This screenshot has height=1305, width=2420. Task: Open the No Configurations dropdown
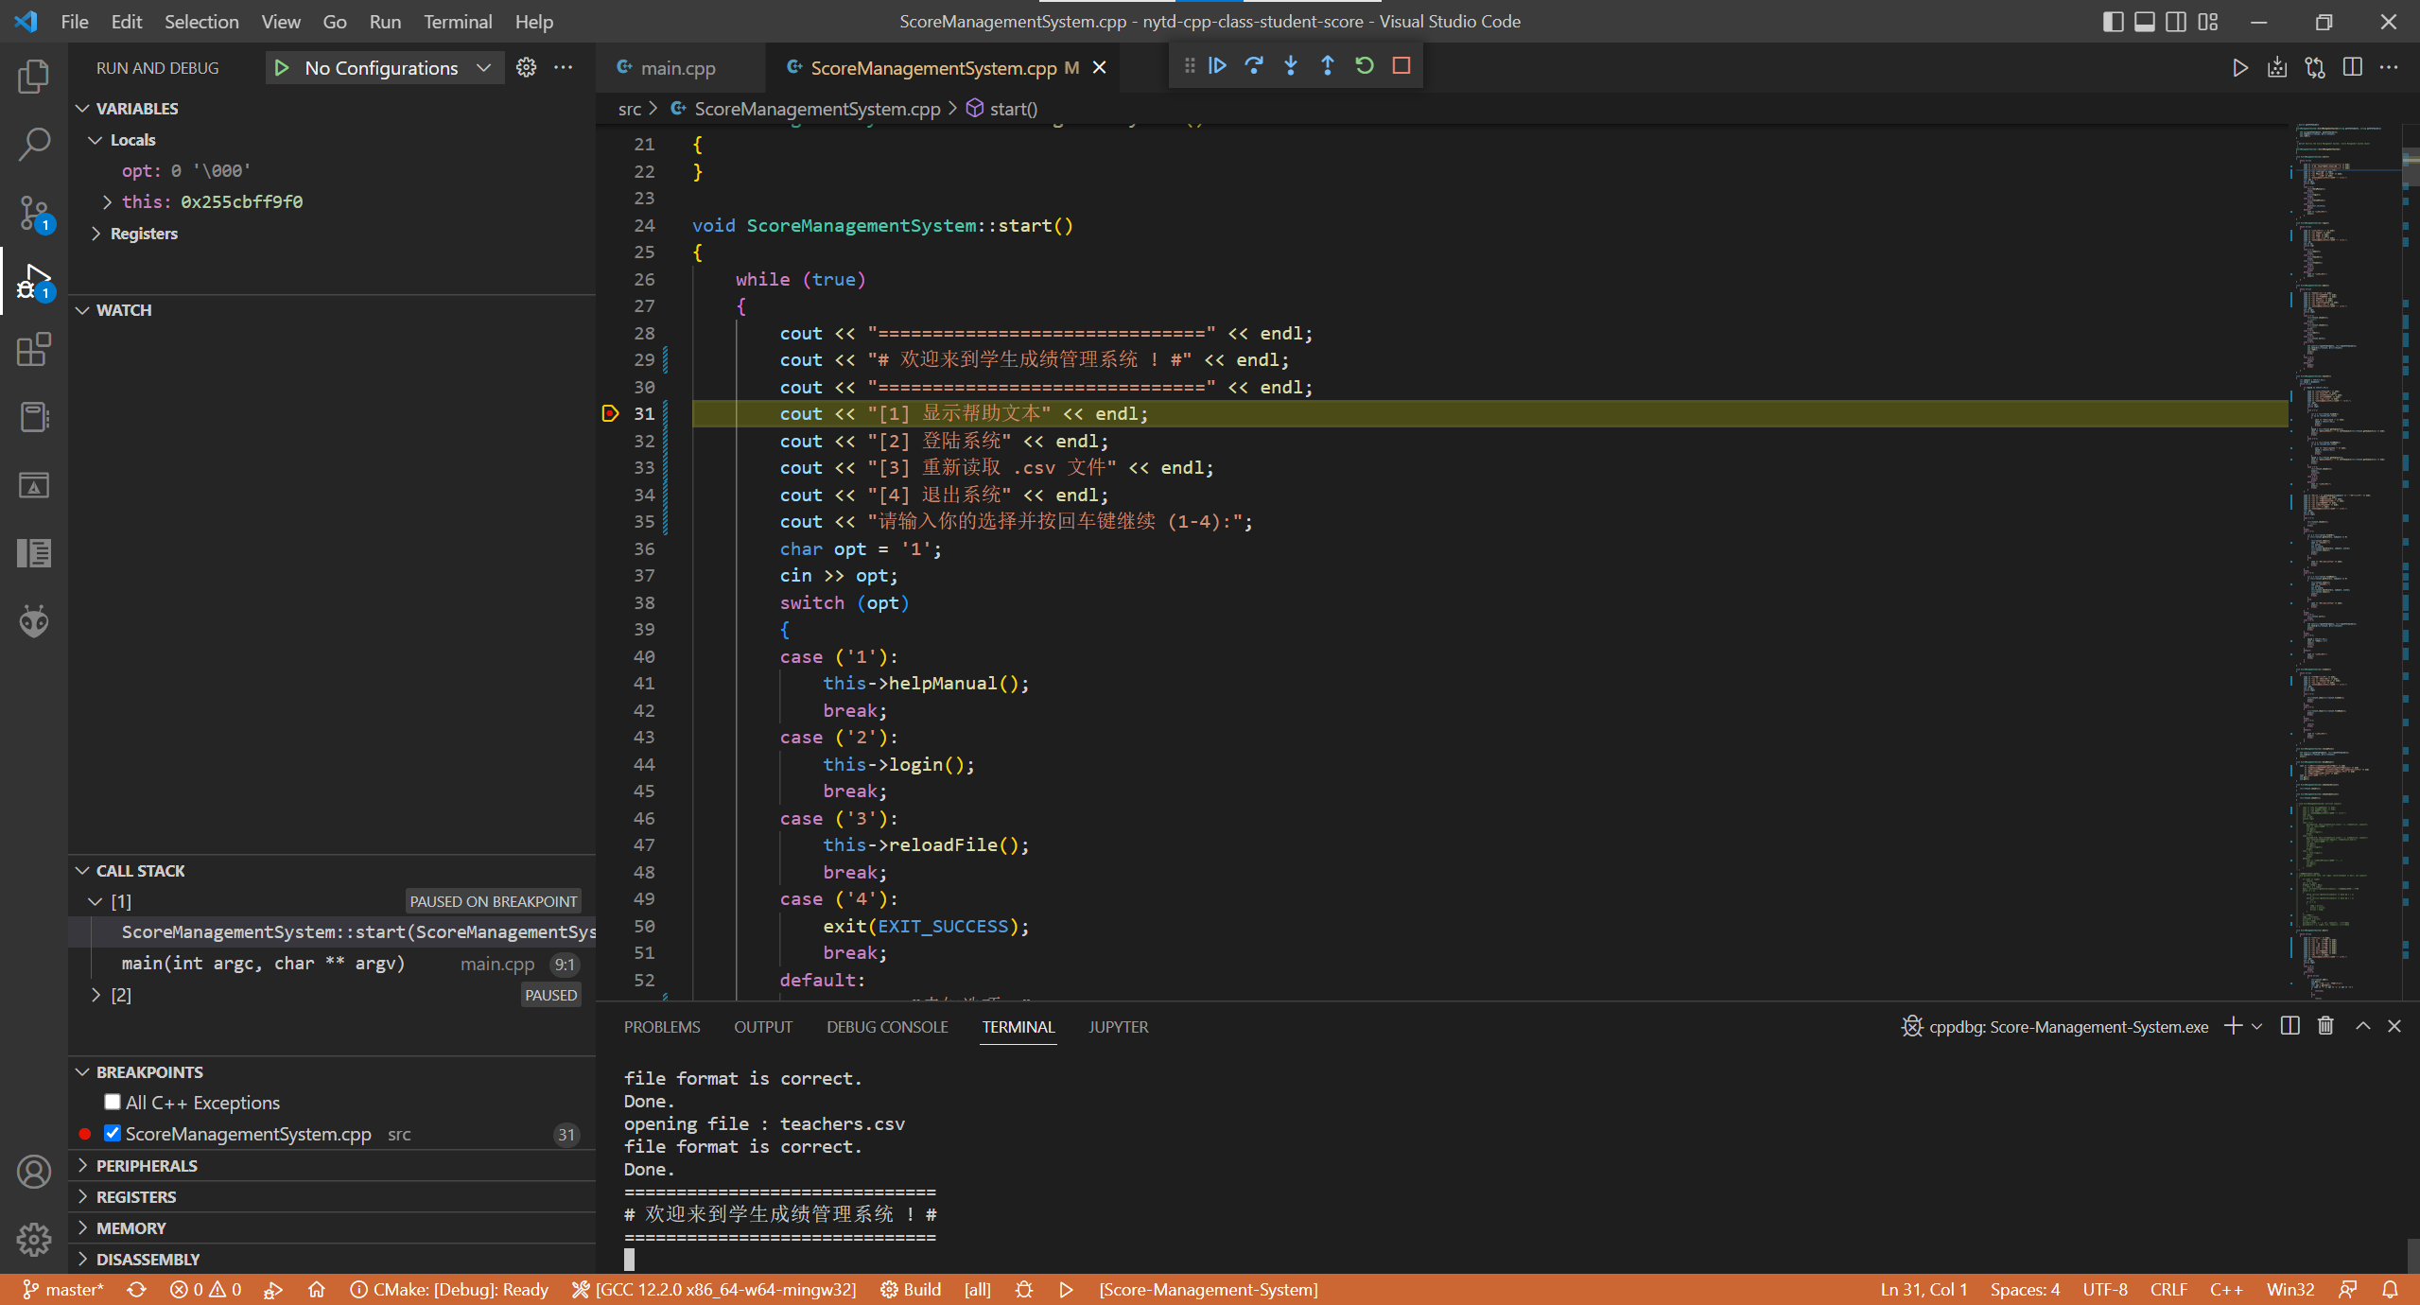point(397,67)
